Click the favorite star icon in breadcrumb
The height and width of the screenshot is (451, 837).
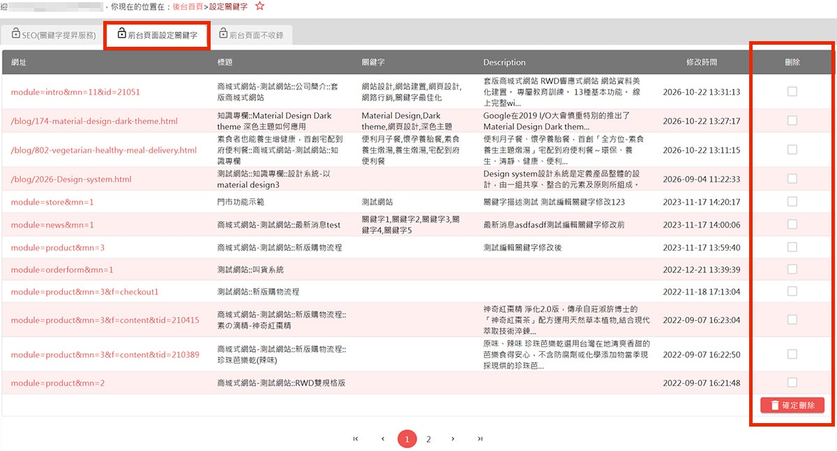pos(260,6)
